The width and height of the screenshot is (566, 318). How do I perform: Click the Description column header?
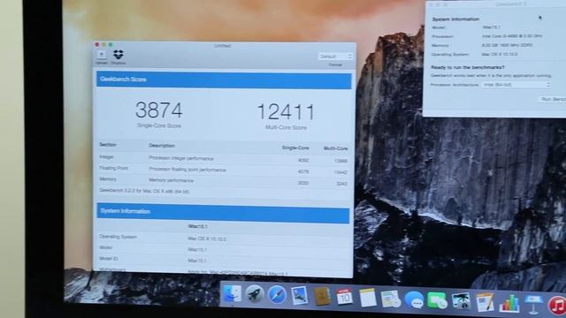[x=162, y=146]
